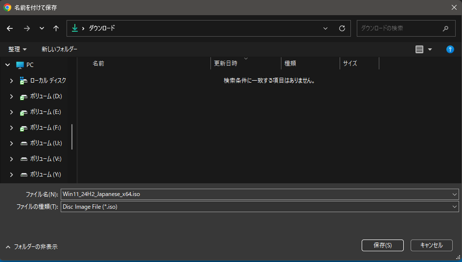Expand ボリューム (E:) node

11,112
